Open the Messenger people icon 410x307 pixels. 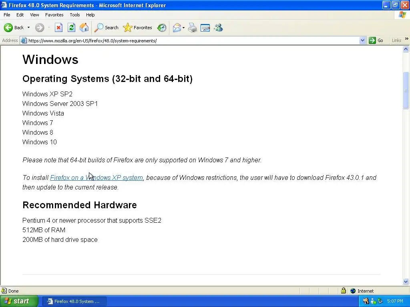coord(218,28)
